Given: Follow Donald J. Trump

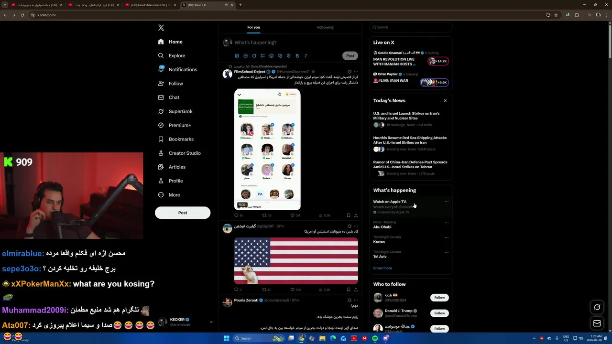Looking at the screenshot, I should point(439,313).
